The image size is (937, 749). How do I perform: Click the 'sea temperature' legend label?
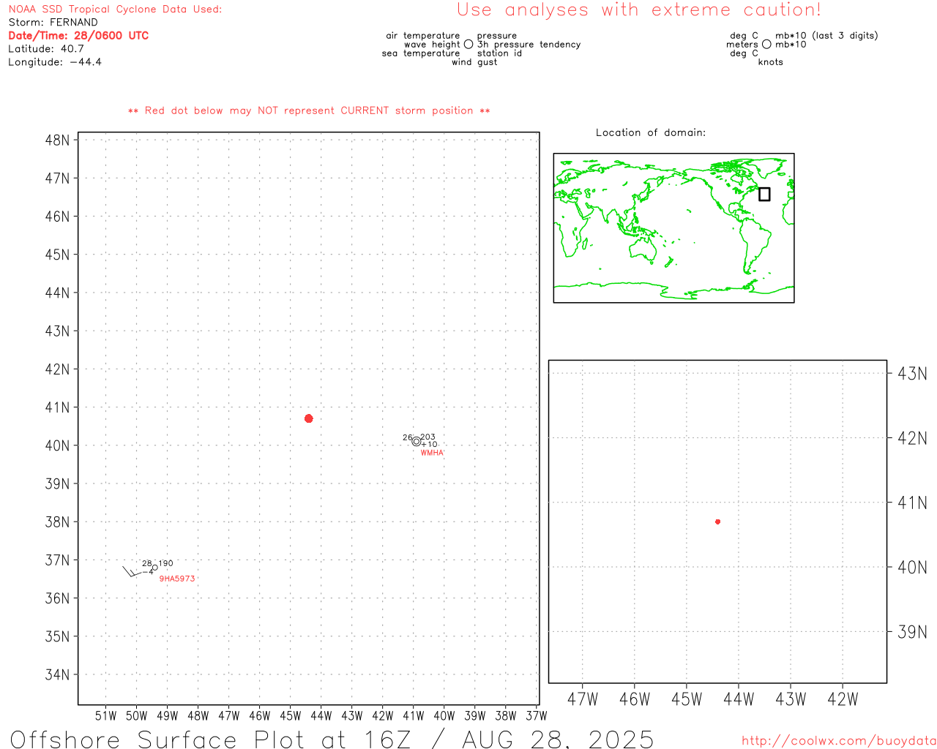[421, 53]
